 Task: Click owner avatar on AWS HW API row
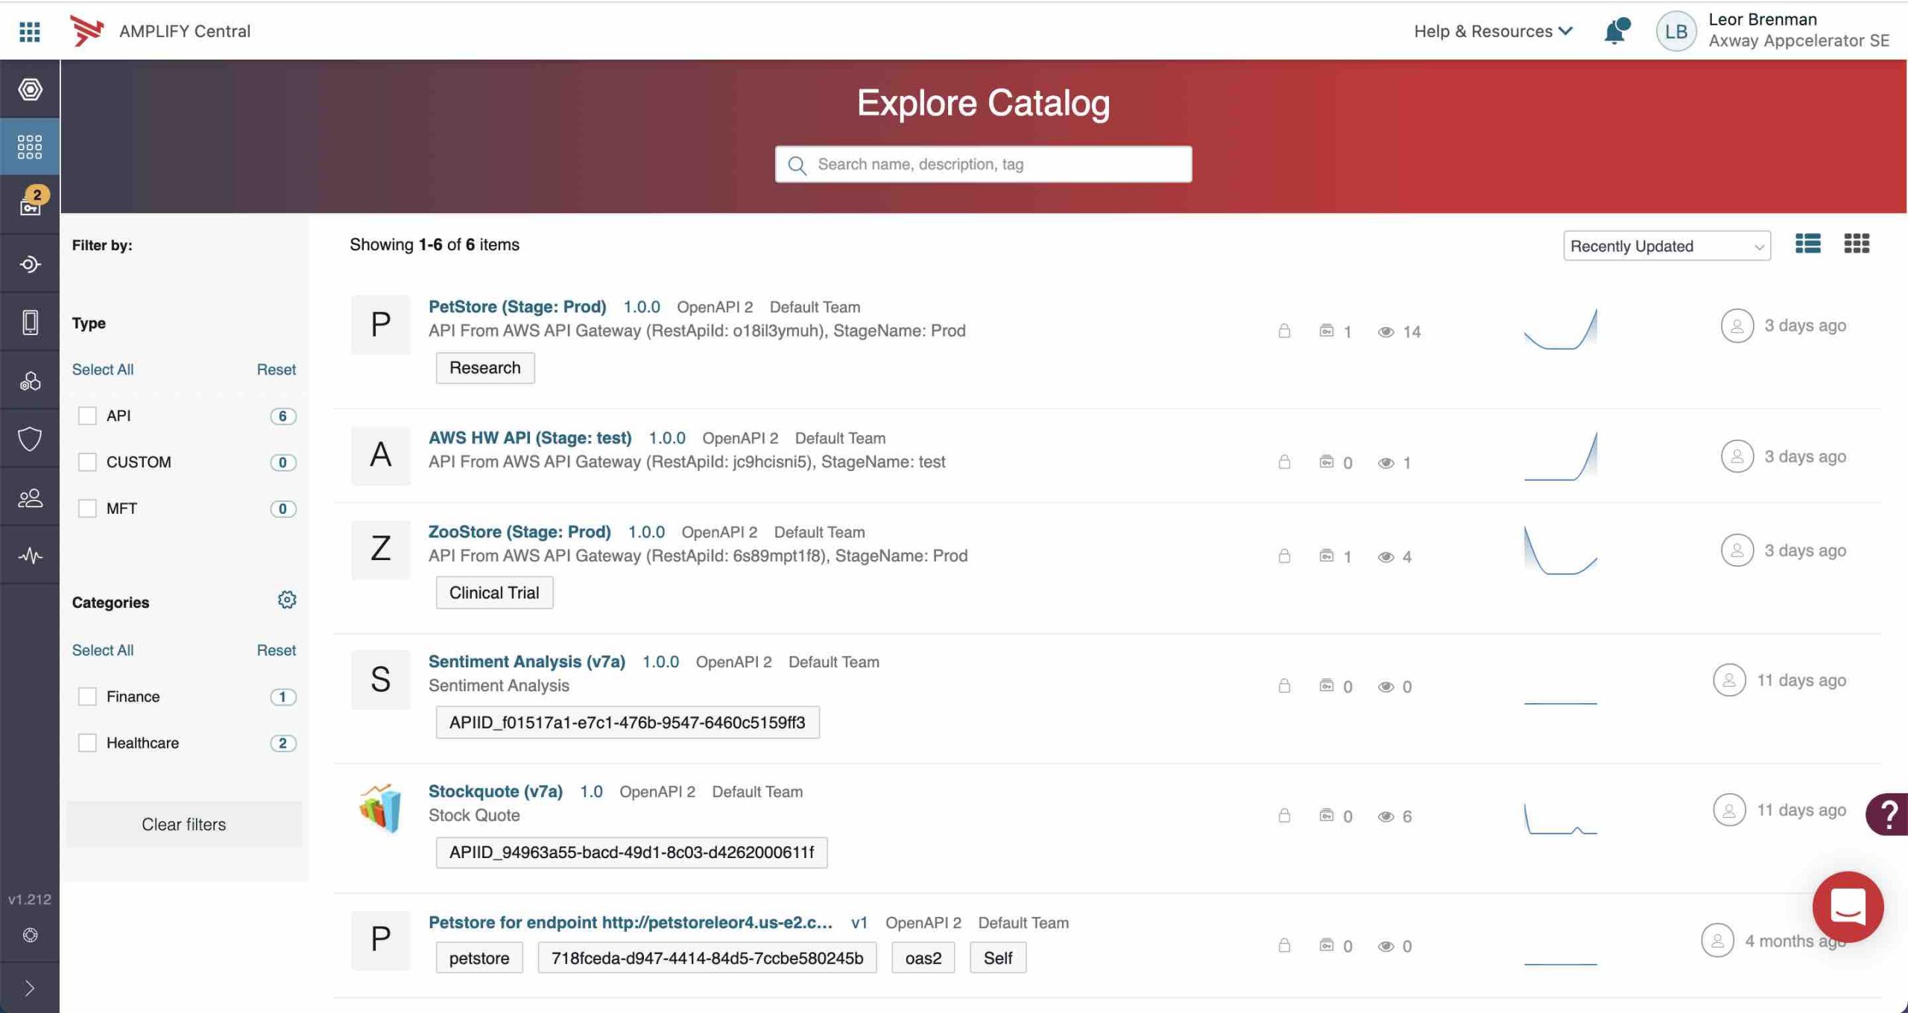(x=1737, y=457)
